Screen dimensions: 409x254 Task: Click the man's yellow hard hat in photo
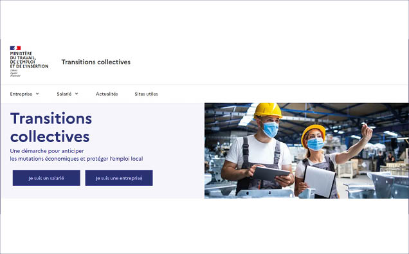268,111
